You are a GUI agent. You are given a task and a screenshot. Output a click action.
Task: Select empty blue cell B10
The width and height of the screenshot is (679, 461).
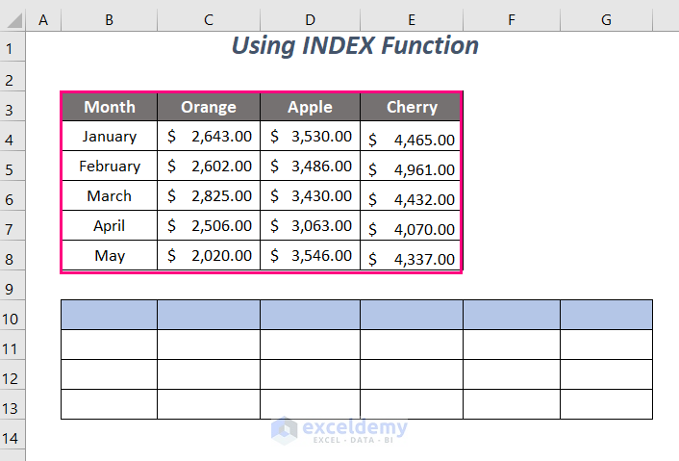point(110,315)
